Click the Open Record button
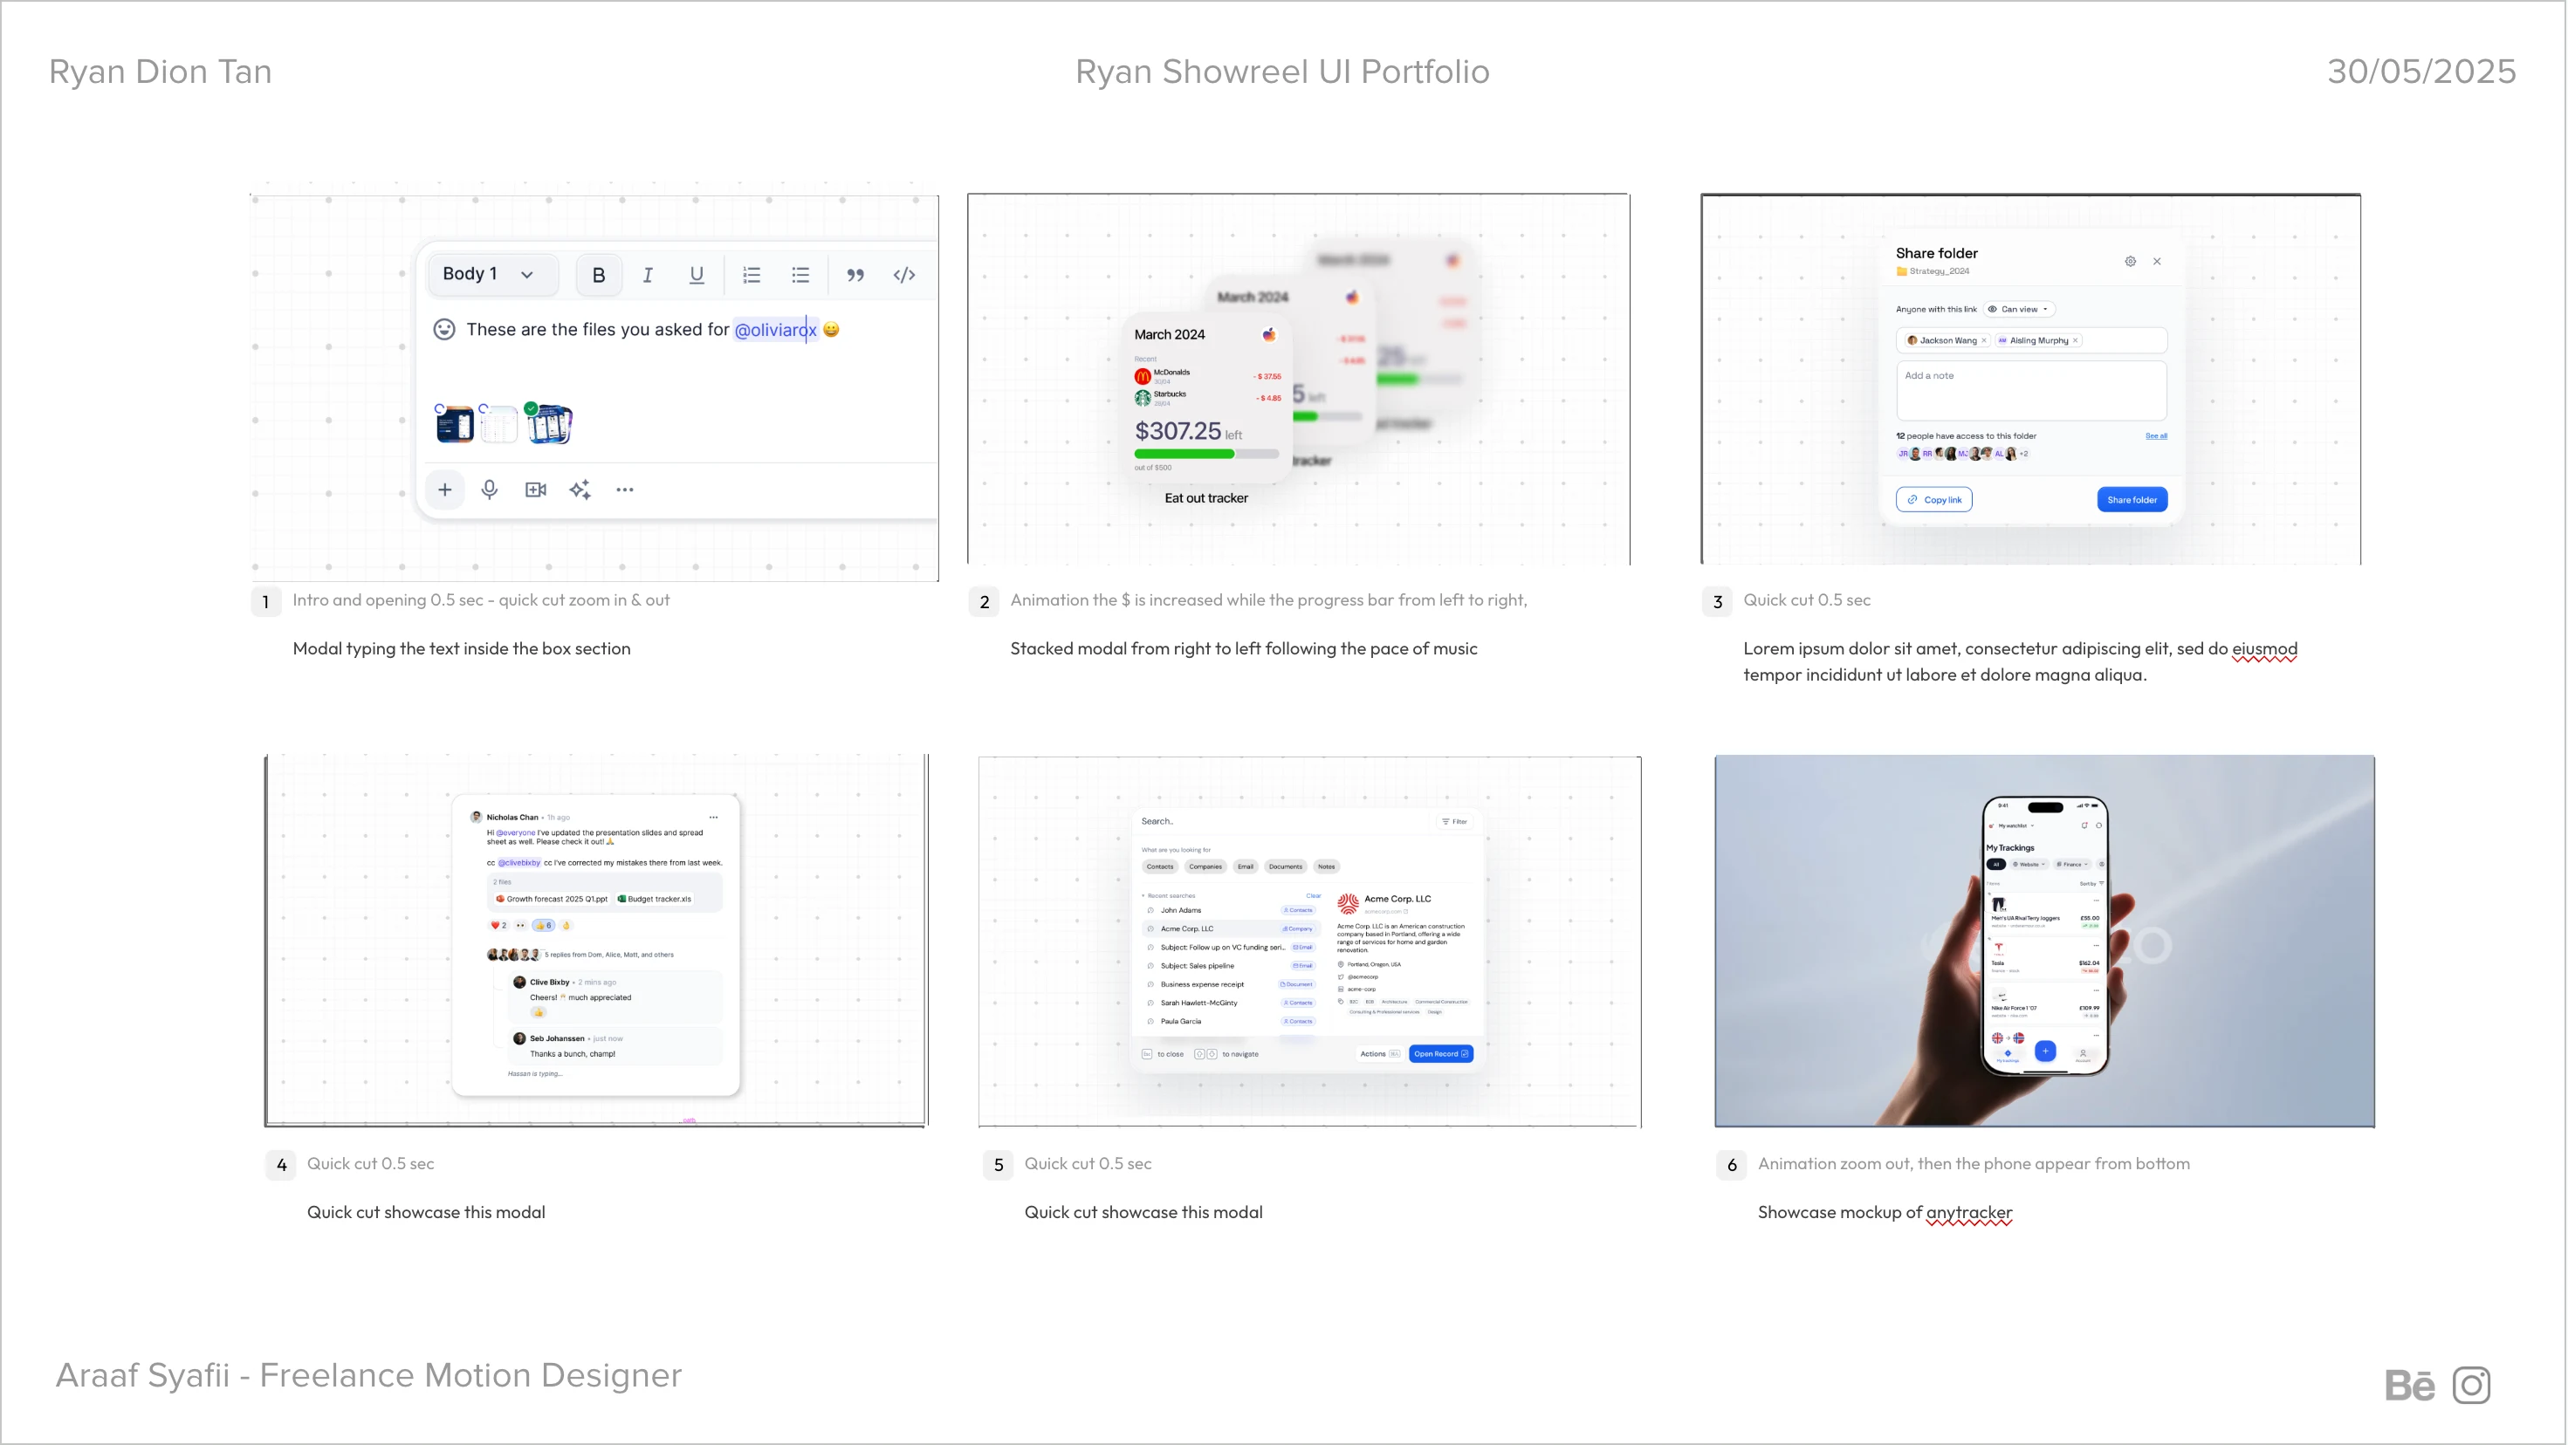The height and width of the screenshot is (1445, 2568). pos(1441,1054)
